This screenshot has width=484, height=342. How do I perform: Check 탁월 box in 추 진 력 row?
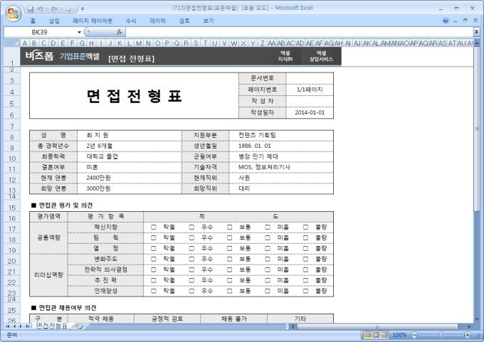154,280
